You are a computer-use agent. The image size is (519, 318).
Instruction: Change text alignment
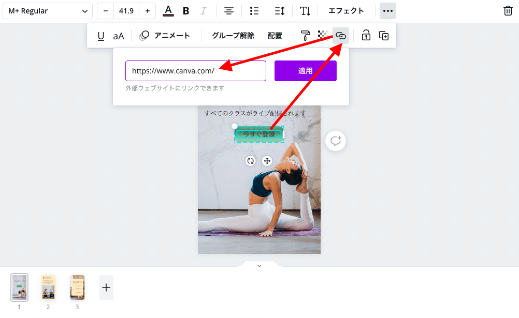[229, 11]
